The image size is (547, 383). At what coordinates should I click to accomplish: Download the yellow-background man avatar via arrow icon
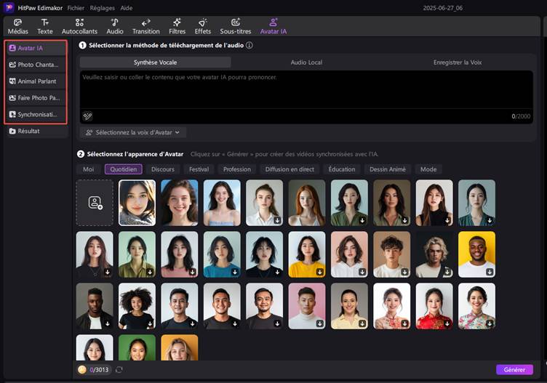coord(490,272)
